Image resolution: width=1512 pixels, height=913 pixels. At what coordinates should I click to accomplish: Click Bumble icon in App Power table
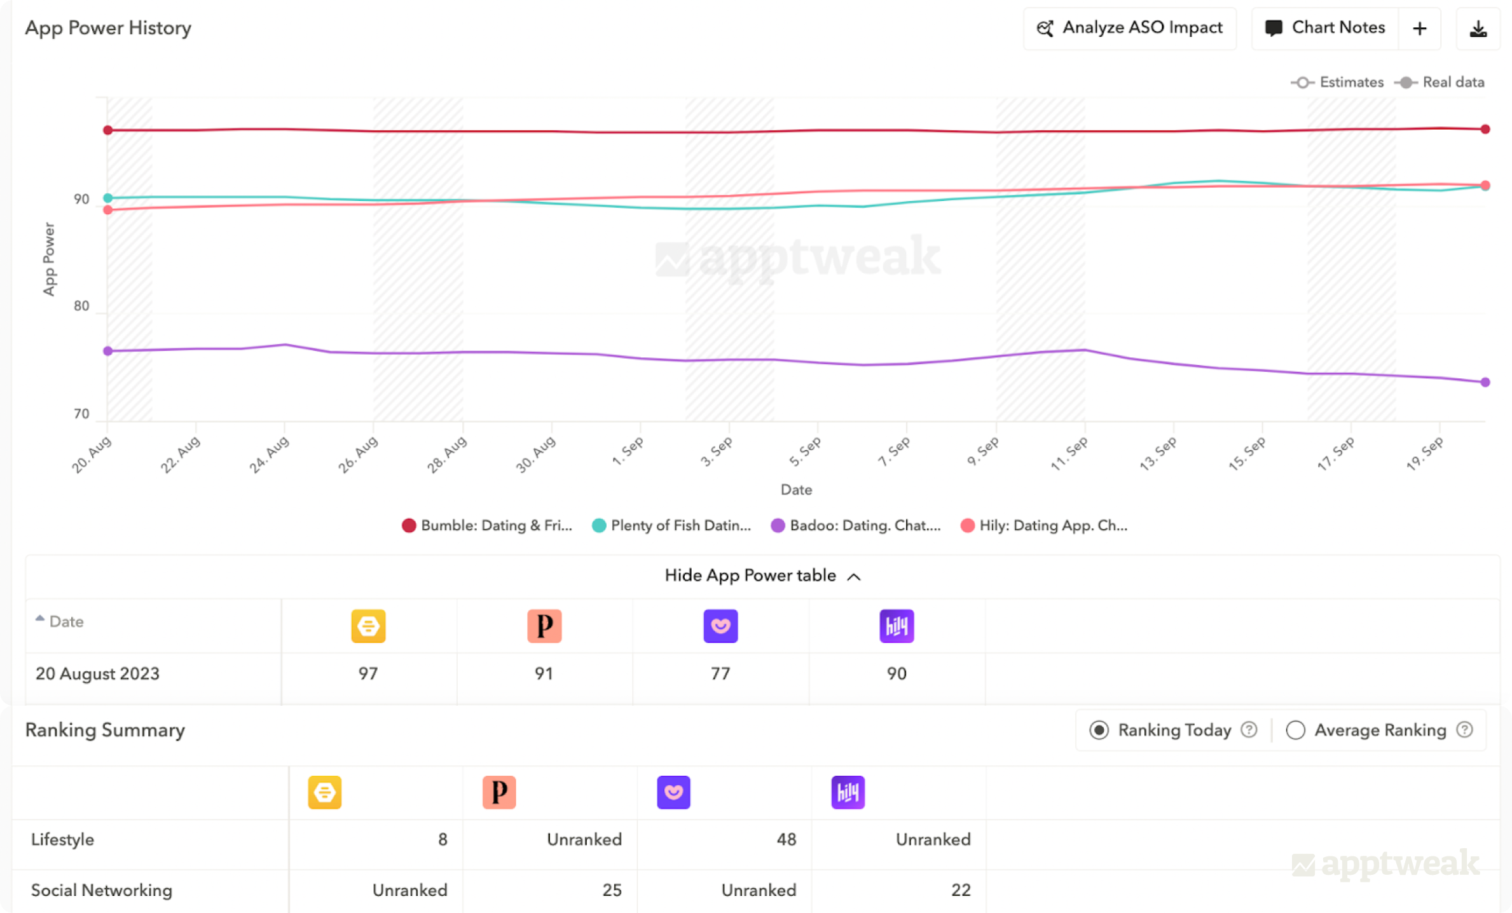click(x=368, y=626)
